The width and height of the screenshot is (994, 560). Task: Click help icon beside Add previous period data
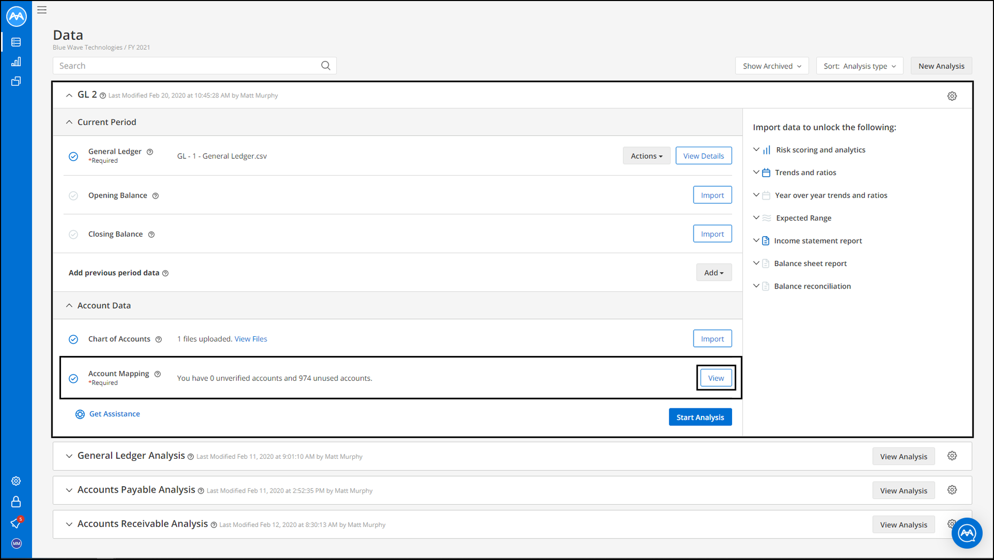165,273
